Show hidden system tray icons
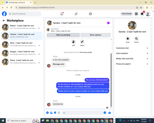 click(x=128, y=121)
